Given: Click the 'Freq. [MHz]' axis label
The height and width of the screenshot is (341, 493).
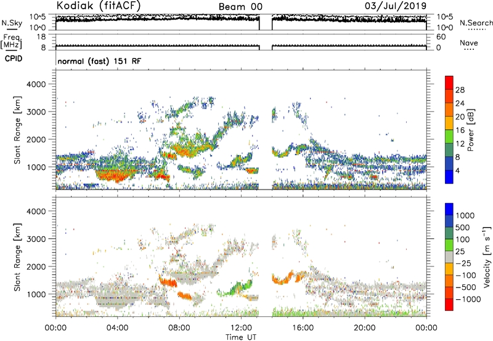Looking at the screenshot, I should pyautogui.click(x=11, y=41).
